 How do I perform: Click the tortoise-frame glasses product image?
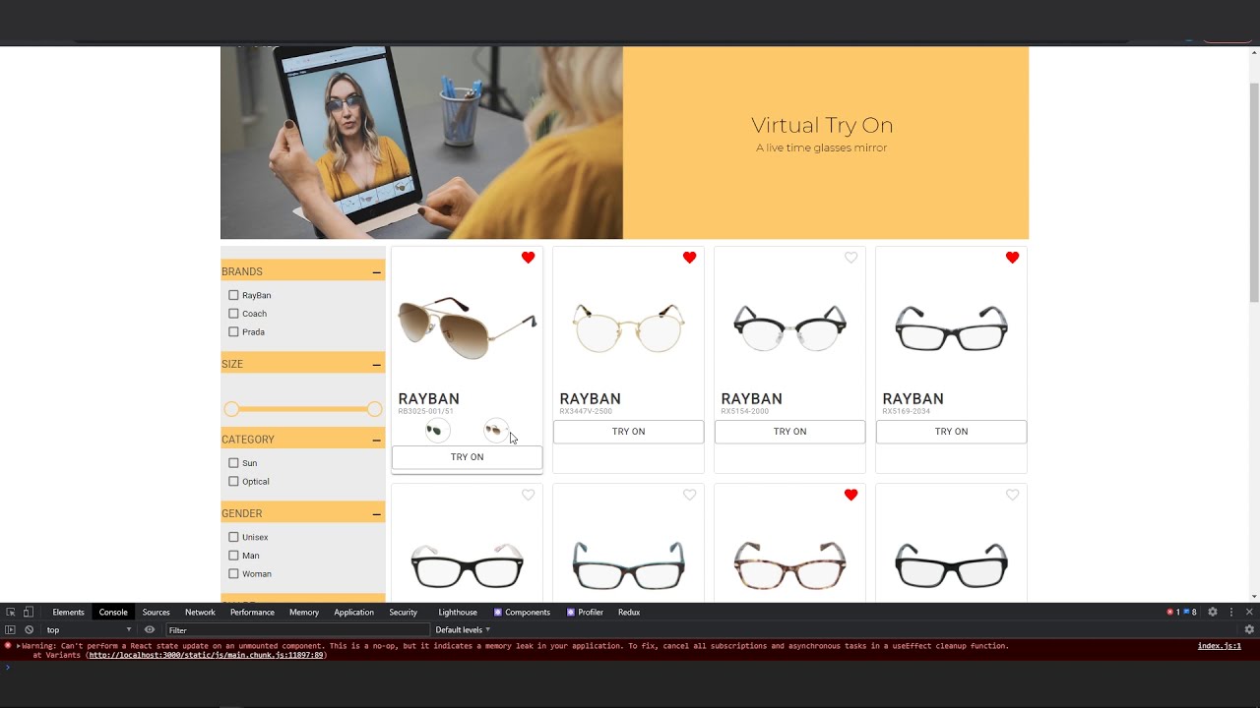789,564
